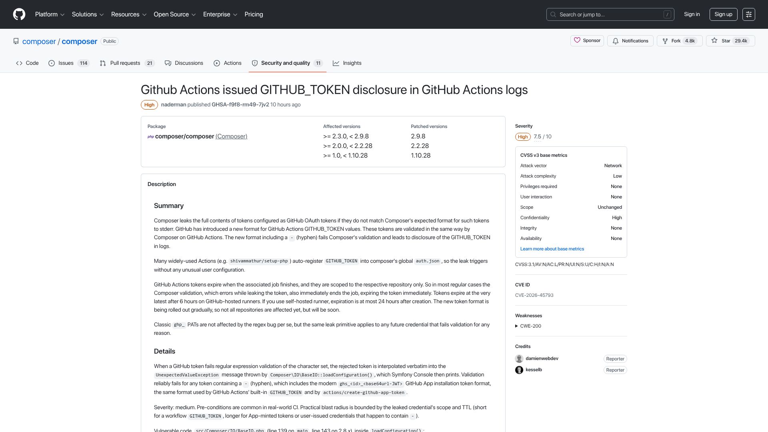The height and width of the screenshot is (432, 768).
Task: Click the CVE-2026-45793 identifier
Action: click(x=534, y=295)
